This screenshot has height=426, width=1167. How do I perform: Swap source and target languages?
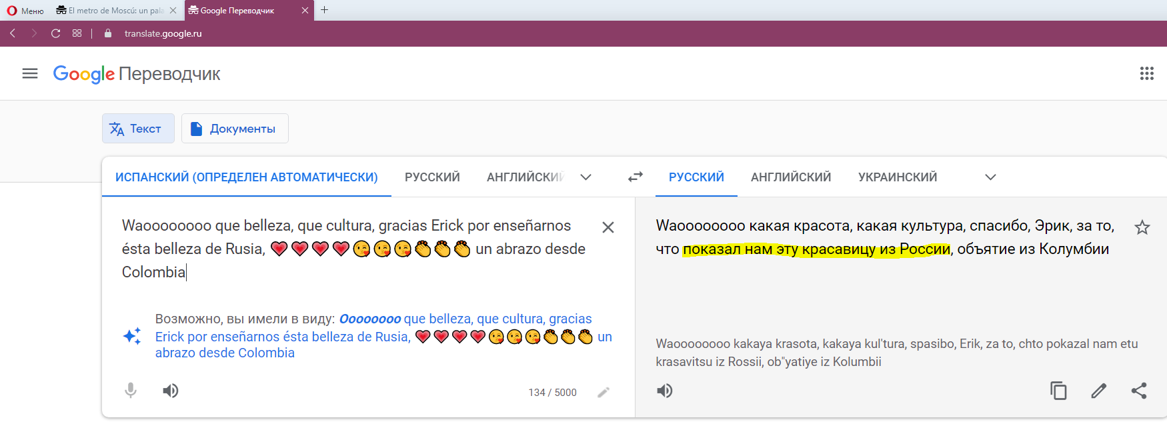point(636,177)
